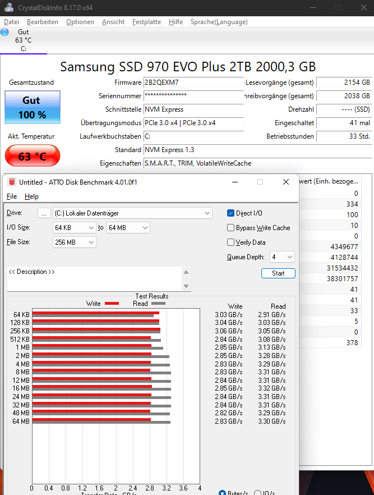
Task: Click the red 63 °C temperature button
Action: coord(33,155)
